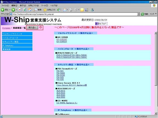Open the お気に入り(A) menu

pos(34,5)
